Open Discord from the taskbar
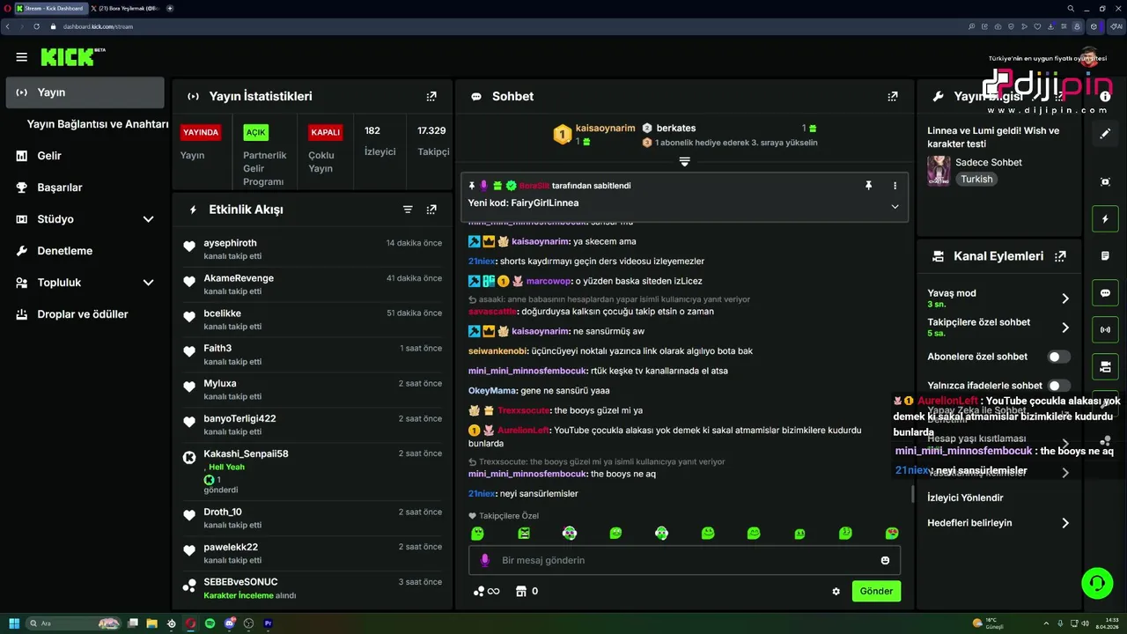The height and width of the screenshot is (634, 1127). (230, 623)
